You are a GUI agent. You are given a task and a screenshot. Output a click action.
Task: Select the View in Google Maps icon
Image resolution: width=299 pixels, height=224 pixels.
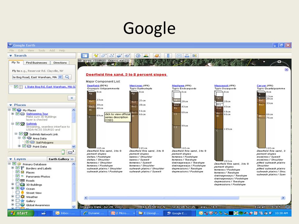click(195, 56)
